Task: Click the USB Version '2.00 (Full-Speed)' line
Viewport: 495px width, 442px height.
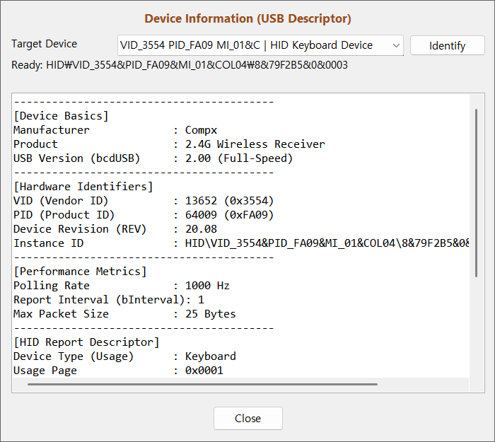Action: click(x=153, y=158)
